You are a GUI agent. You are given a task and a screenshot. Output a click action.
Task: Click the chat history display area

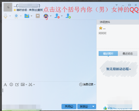point(49,51)
